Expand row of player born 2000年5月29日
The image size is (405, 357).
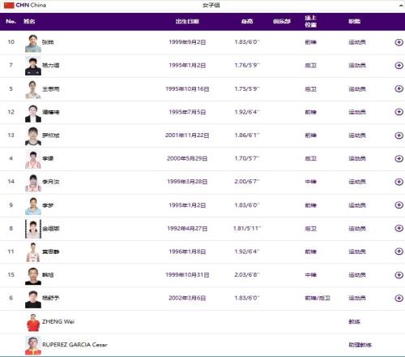399,158
